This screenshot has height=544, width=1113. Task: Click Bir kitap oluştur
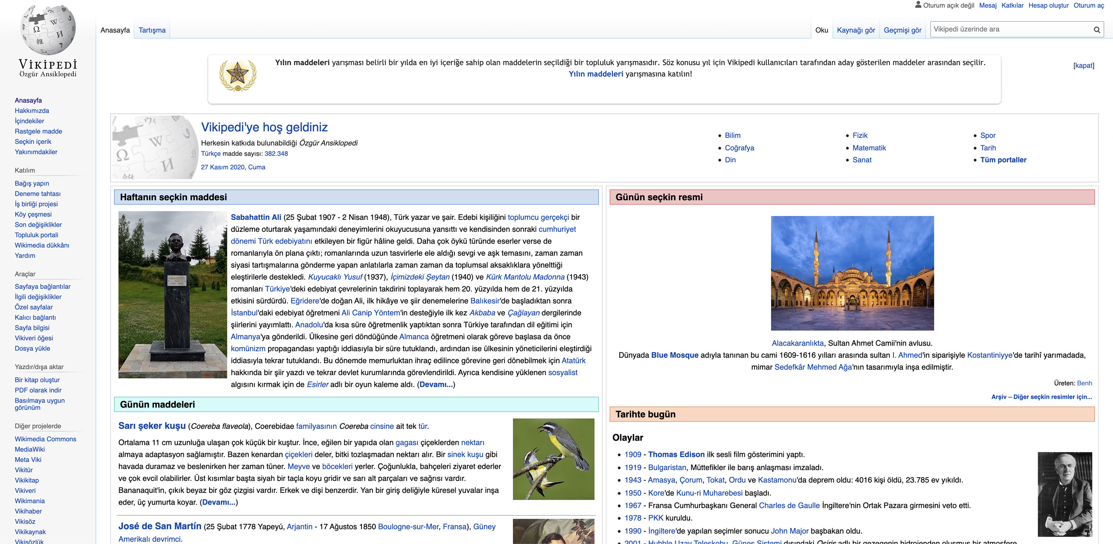pyautogui.click(x=37, y=380)
